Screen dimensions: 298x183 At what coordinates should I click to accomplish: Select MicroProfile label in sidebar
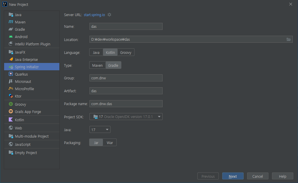[x=24, y=89]
